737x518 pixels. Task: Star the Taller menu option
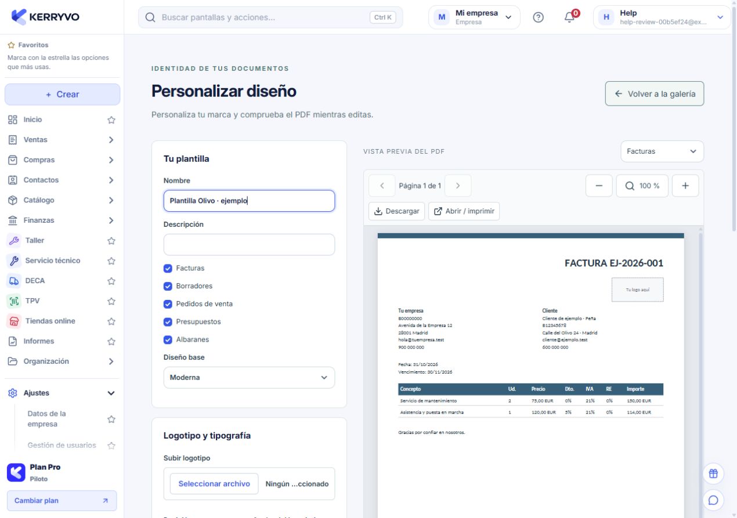111,241
